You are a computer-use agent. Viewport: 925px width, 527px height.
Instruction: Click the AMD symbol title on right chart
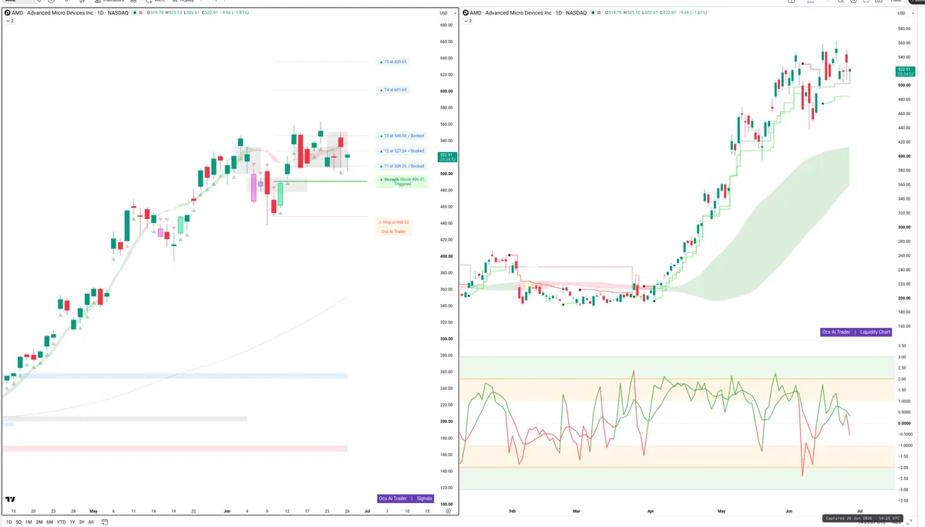coord(529,13)
